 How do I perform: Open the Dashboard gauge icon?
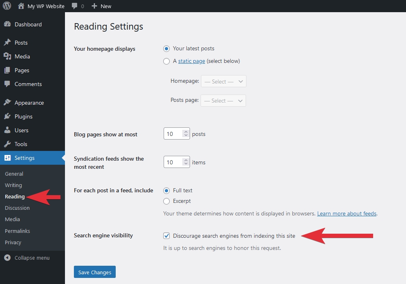point(7,24)
